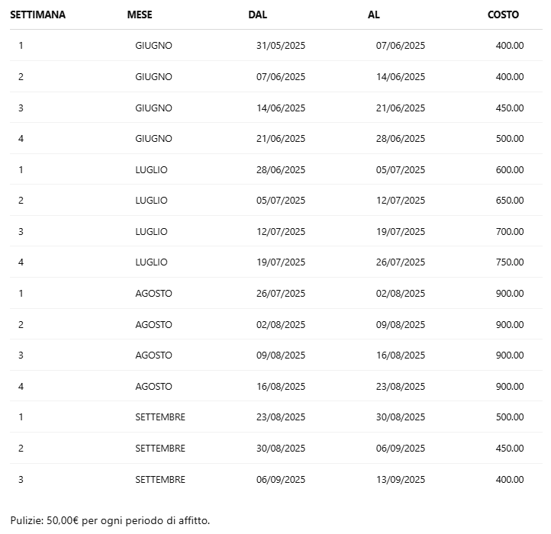Select GIUGNO in the 31/05/2025 row
The width and height of the screenshot is (551, 534).
[x=153, y=46]
